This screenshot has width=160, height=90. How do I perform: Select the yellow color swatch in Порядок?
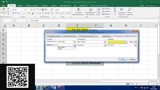click(x=116, y=42)
